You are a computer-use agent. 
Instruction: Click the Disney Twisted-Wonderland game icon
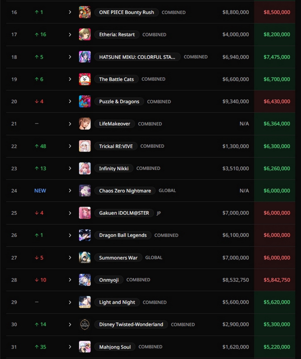coord(85,324)
